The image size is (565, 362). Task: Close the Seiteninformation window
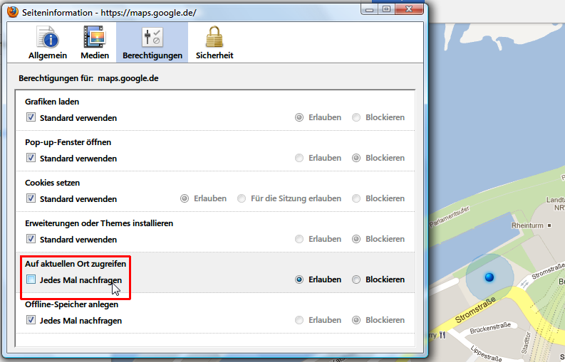pyautogui.click(x=409, y=9)
